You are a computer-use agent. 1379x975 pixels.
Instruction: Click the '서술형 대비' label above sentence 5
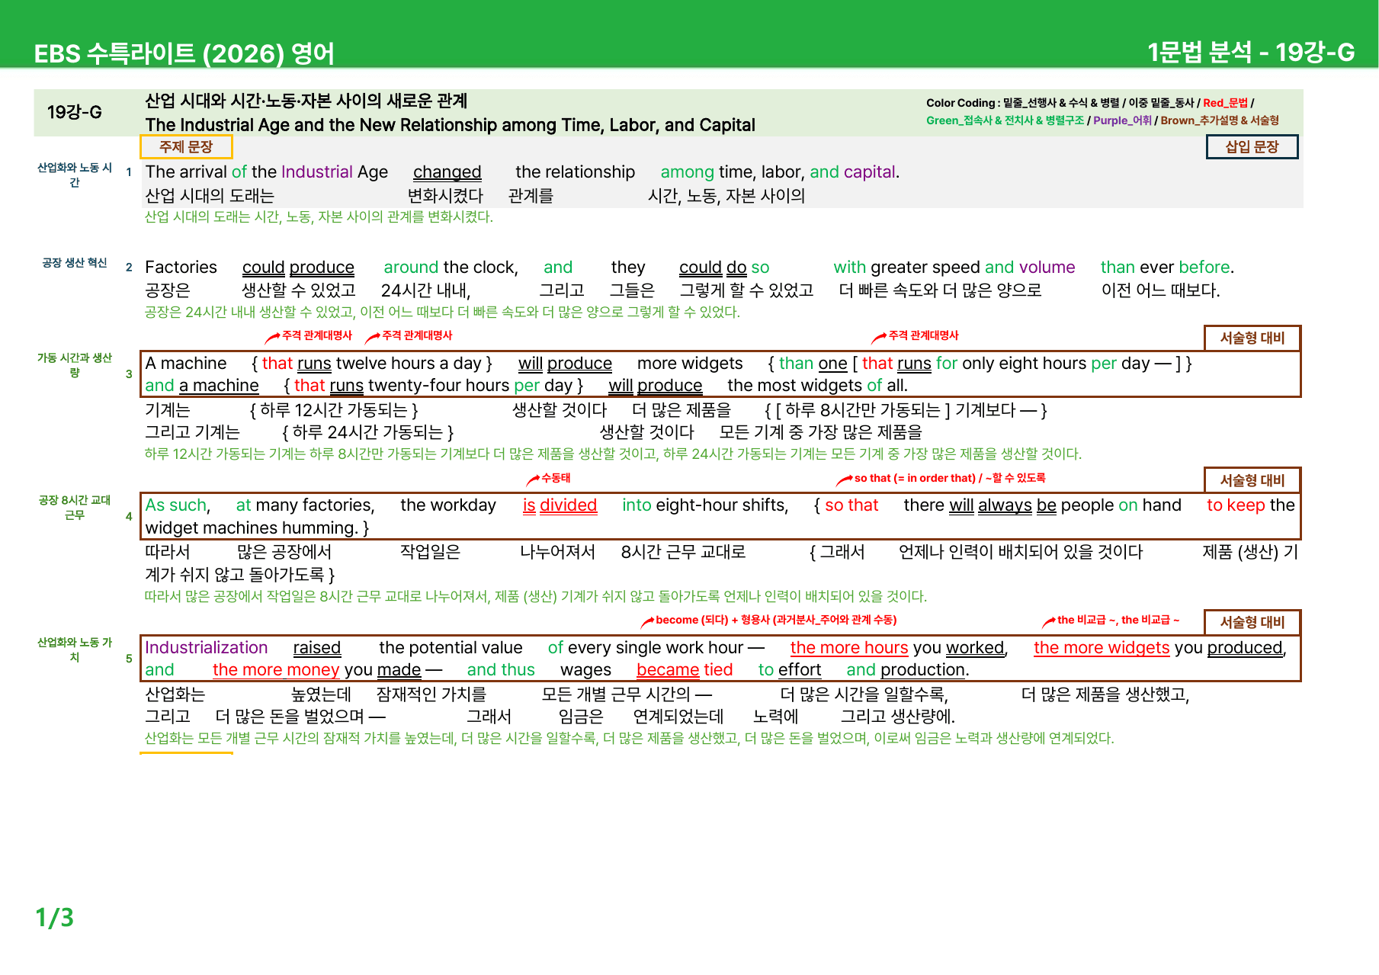click(x=1252, y=622)
